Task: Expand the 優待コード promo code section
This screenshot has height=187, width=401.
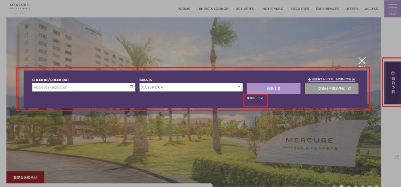Action: [255, 98]
